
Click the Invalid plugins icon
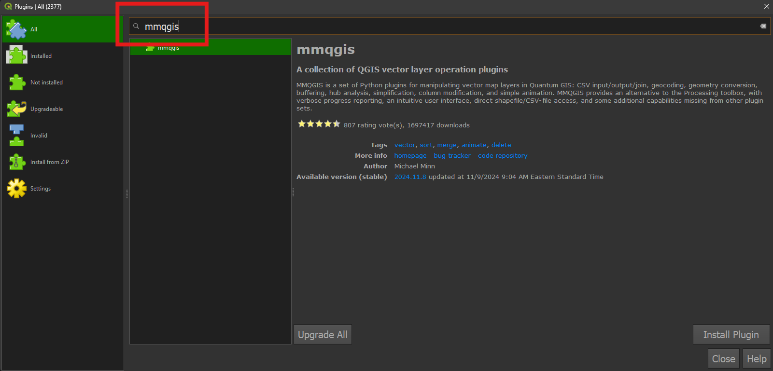(16, 136)
